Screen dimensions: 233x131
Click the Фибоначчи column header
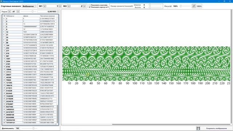(14, 16)
